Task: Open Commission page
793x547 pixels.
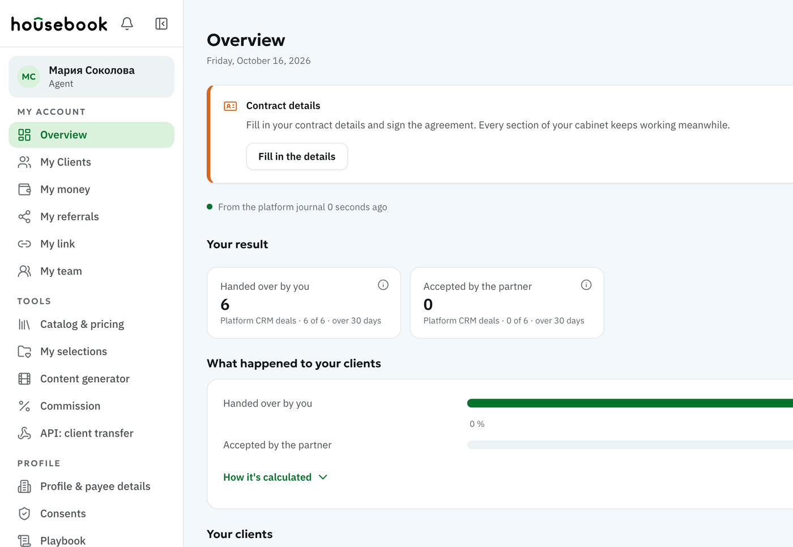Action: tap(91, 405)
